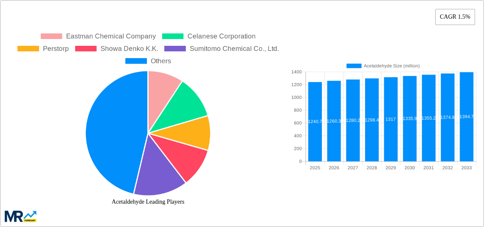Click the 2025 bar showing 1240.7

coord(315,121)
